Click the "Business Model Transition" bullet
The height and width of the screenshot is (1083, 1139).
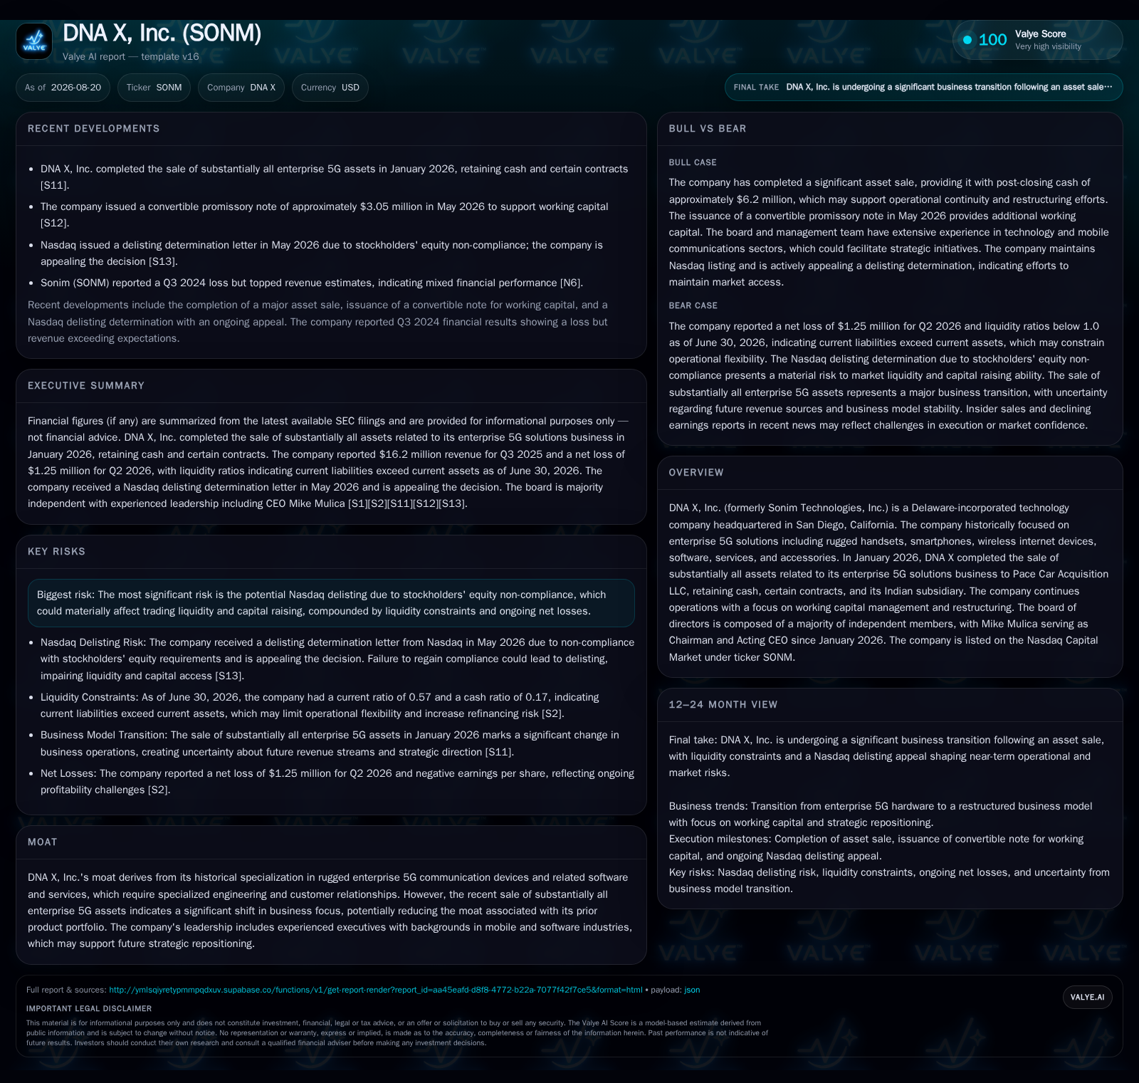(330, 743)
